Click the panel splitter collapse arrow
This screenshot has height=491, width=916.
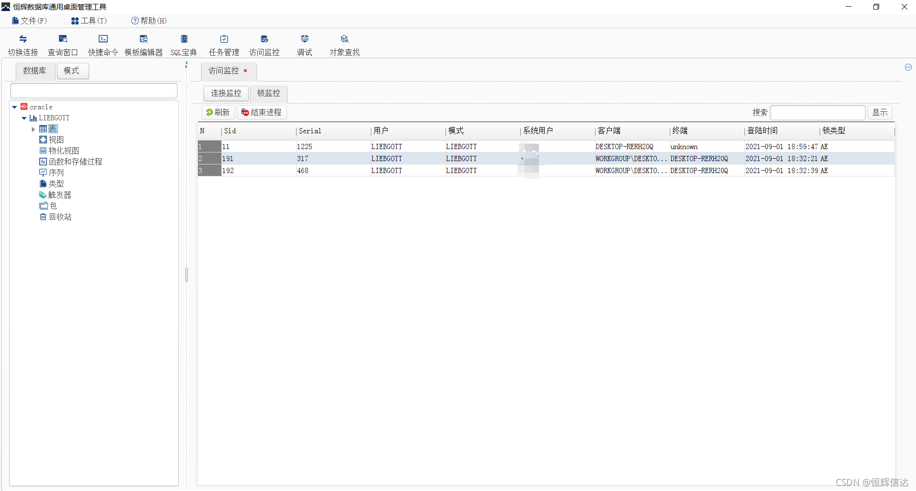pos(186,65)
